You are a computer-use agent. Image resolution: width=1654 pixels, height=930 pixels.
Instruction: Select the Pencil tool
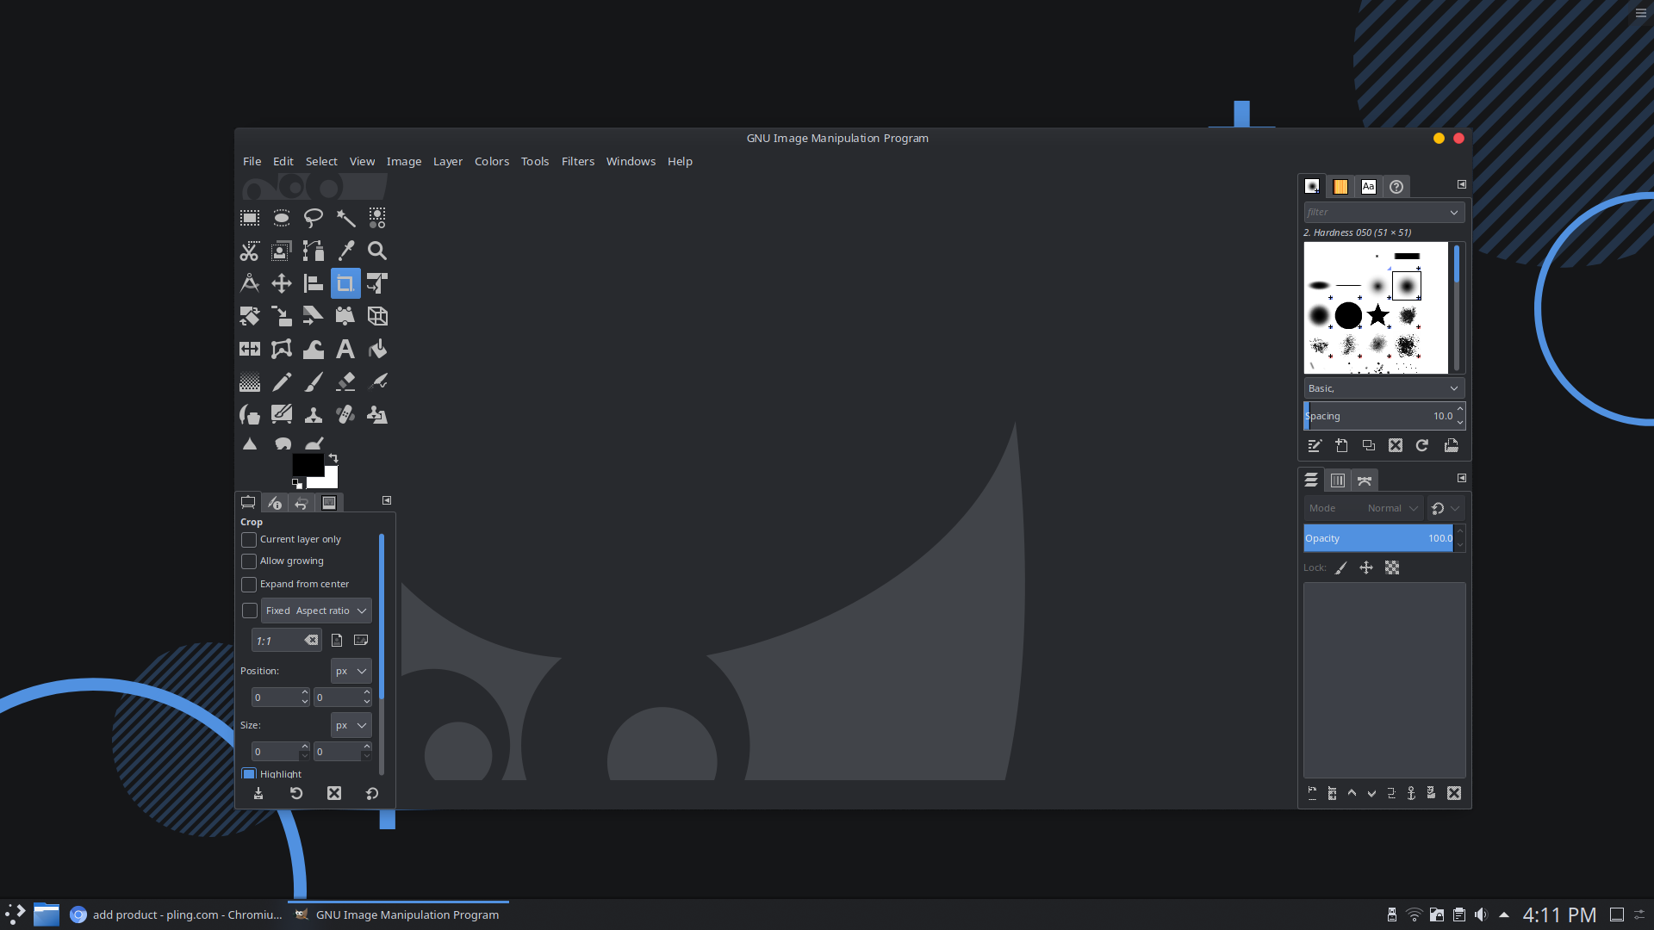coord(282,381)
